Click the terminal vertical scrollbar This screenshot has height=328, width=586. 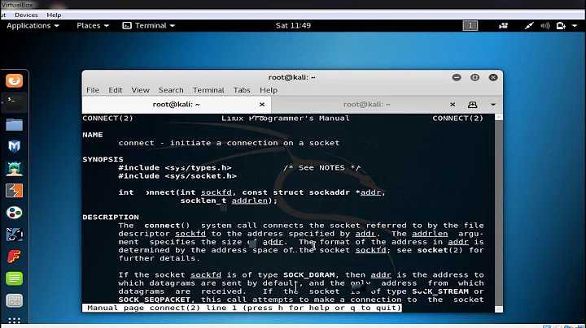pos(499,213)
